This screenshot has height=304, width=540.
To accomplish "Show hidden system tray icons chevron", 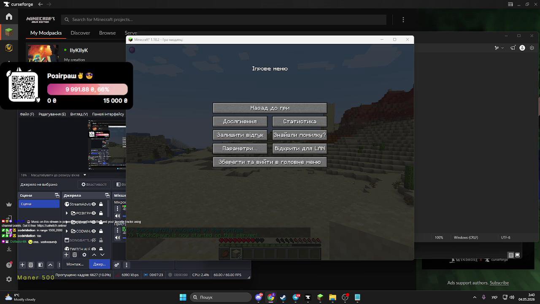I will point(475,297).
